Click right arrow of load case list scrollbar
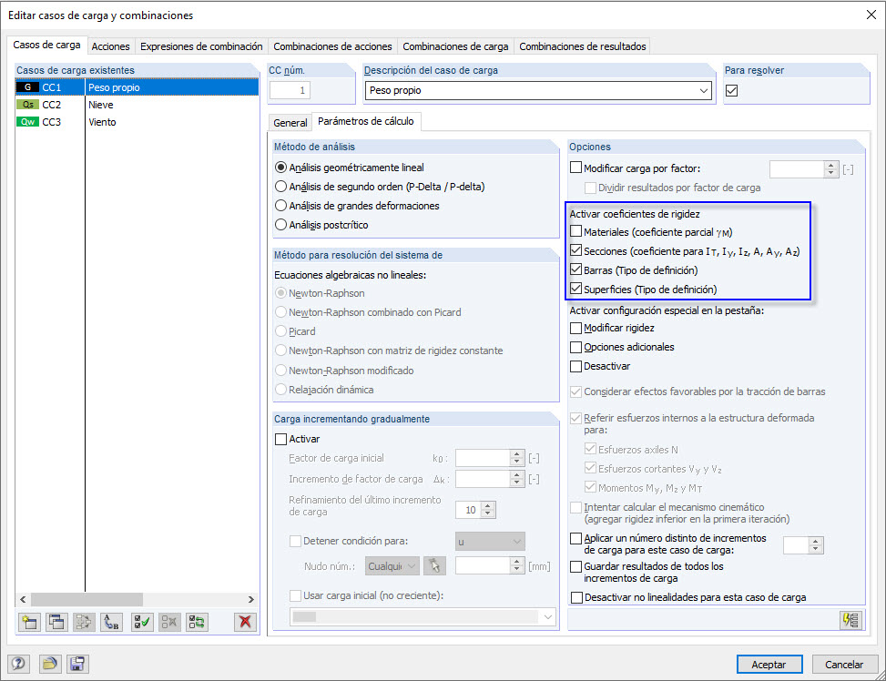 pyautogui.click(x=251, y=599)
